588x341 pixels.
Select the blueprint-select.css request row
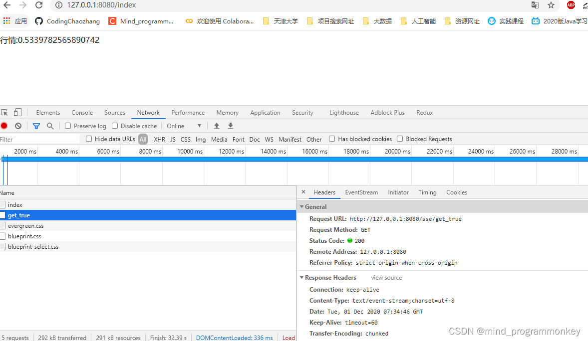click(148, 247)
